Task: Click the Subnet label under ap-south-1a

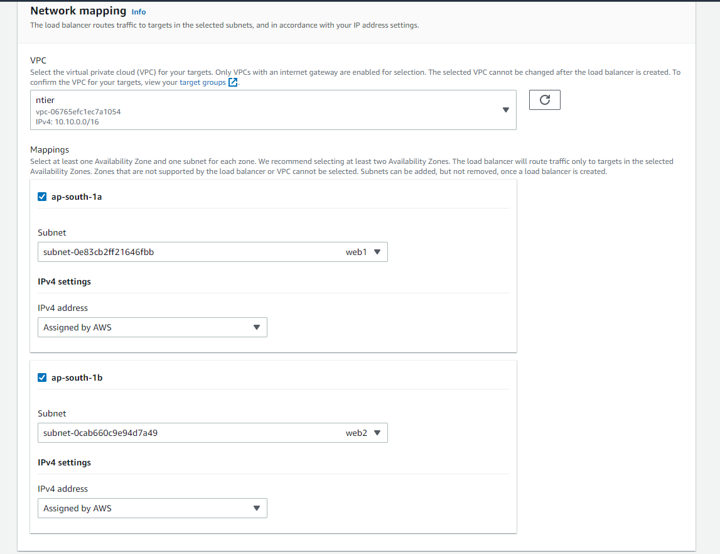Action: point(52,232)
